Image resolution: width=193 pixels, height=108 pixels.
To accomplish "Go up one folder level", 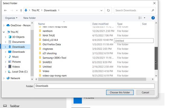I will tap(21, 10).
